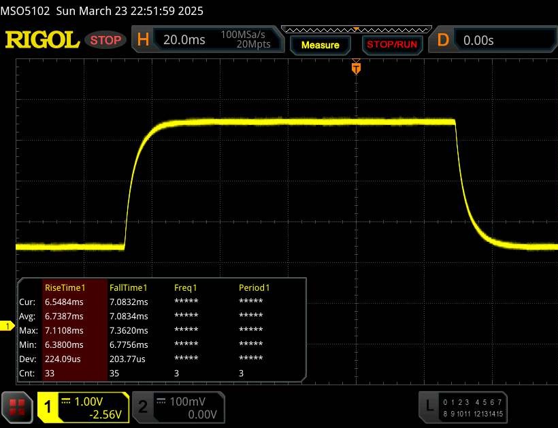Click the Cur: row label
The height and width of the screenshot is (428, 558).
[x=27, y=302]
